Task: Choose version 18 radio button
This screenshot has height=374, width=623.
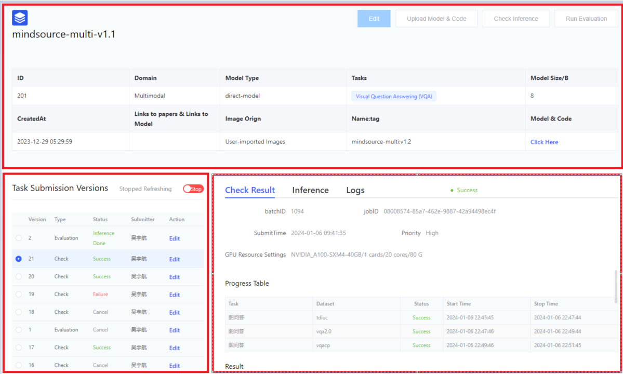Action: [x=19, y=312]
